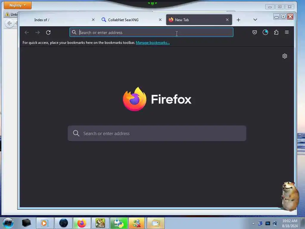Click the blue flag tray icon
Image resolution: width=305 pixels, height=229 pixels.
click(260, 223)
